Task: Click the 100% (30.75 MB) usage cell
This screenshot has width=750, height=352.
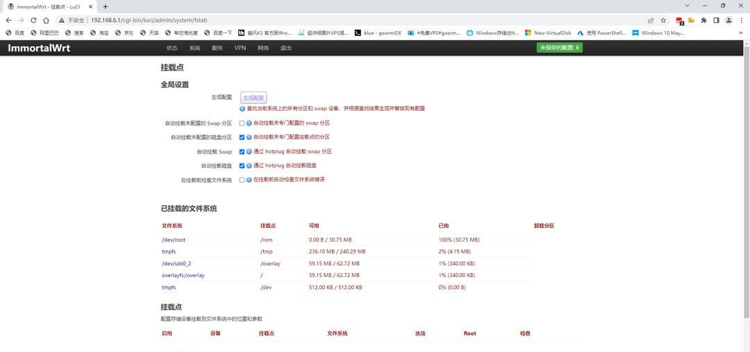Action: [x=459, y=240]
